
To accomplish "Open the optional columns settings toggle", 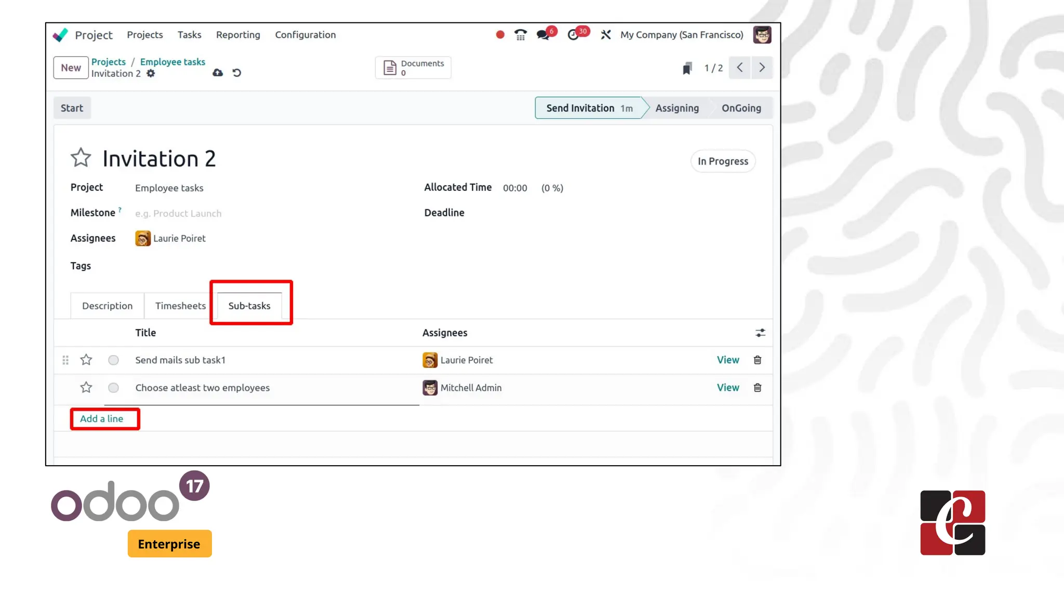I will pos(760,333).
